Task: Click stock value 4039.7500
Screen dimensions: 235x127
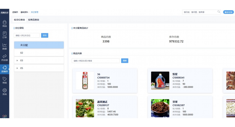Action: click(x=113, y=115)
